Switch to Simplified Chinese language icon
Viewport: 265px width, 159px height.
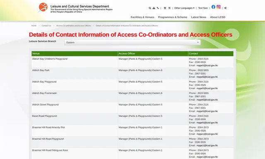coord(169,8)
